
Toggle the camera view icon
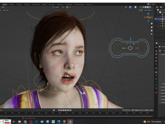pyautogui.click(x=152, y=31)
